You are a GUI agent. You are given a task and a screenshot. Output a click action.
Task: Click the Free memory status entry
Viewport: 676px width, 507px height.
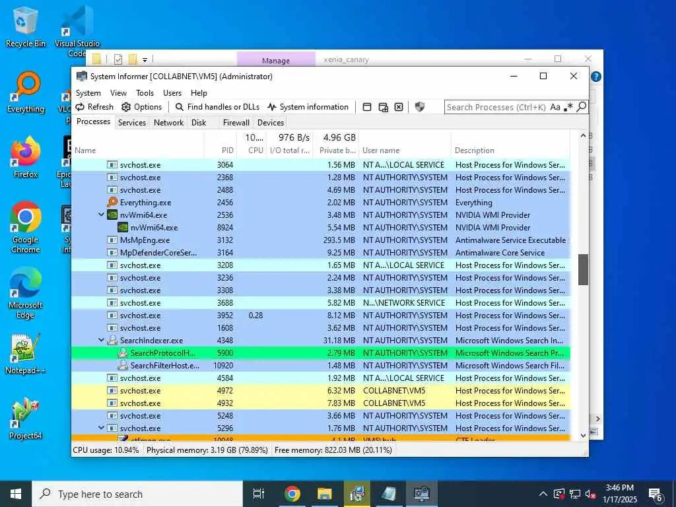(x=333, y=450)
